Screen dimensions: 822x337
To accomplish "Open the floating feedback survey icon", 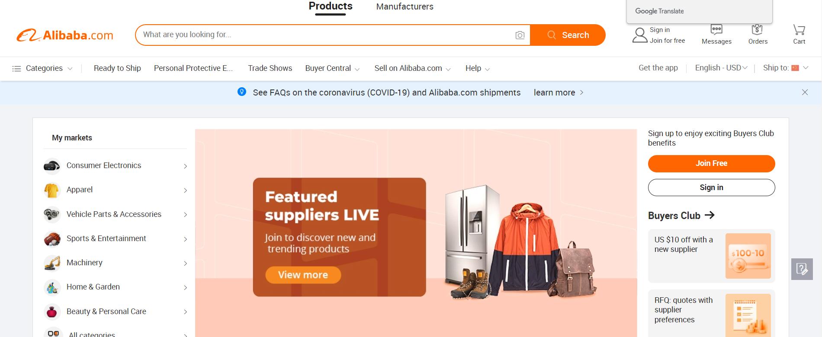I will 802,269.
